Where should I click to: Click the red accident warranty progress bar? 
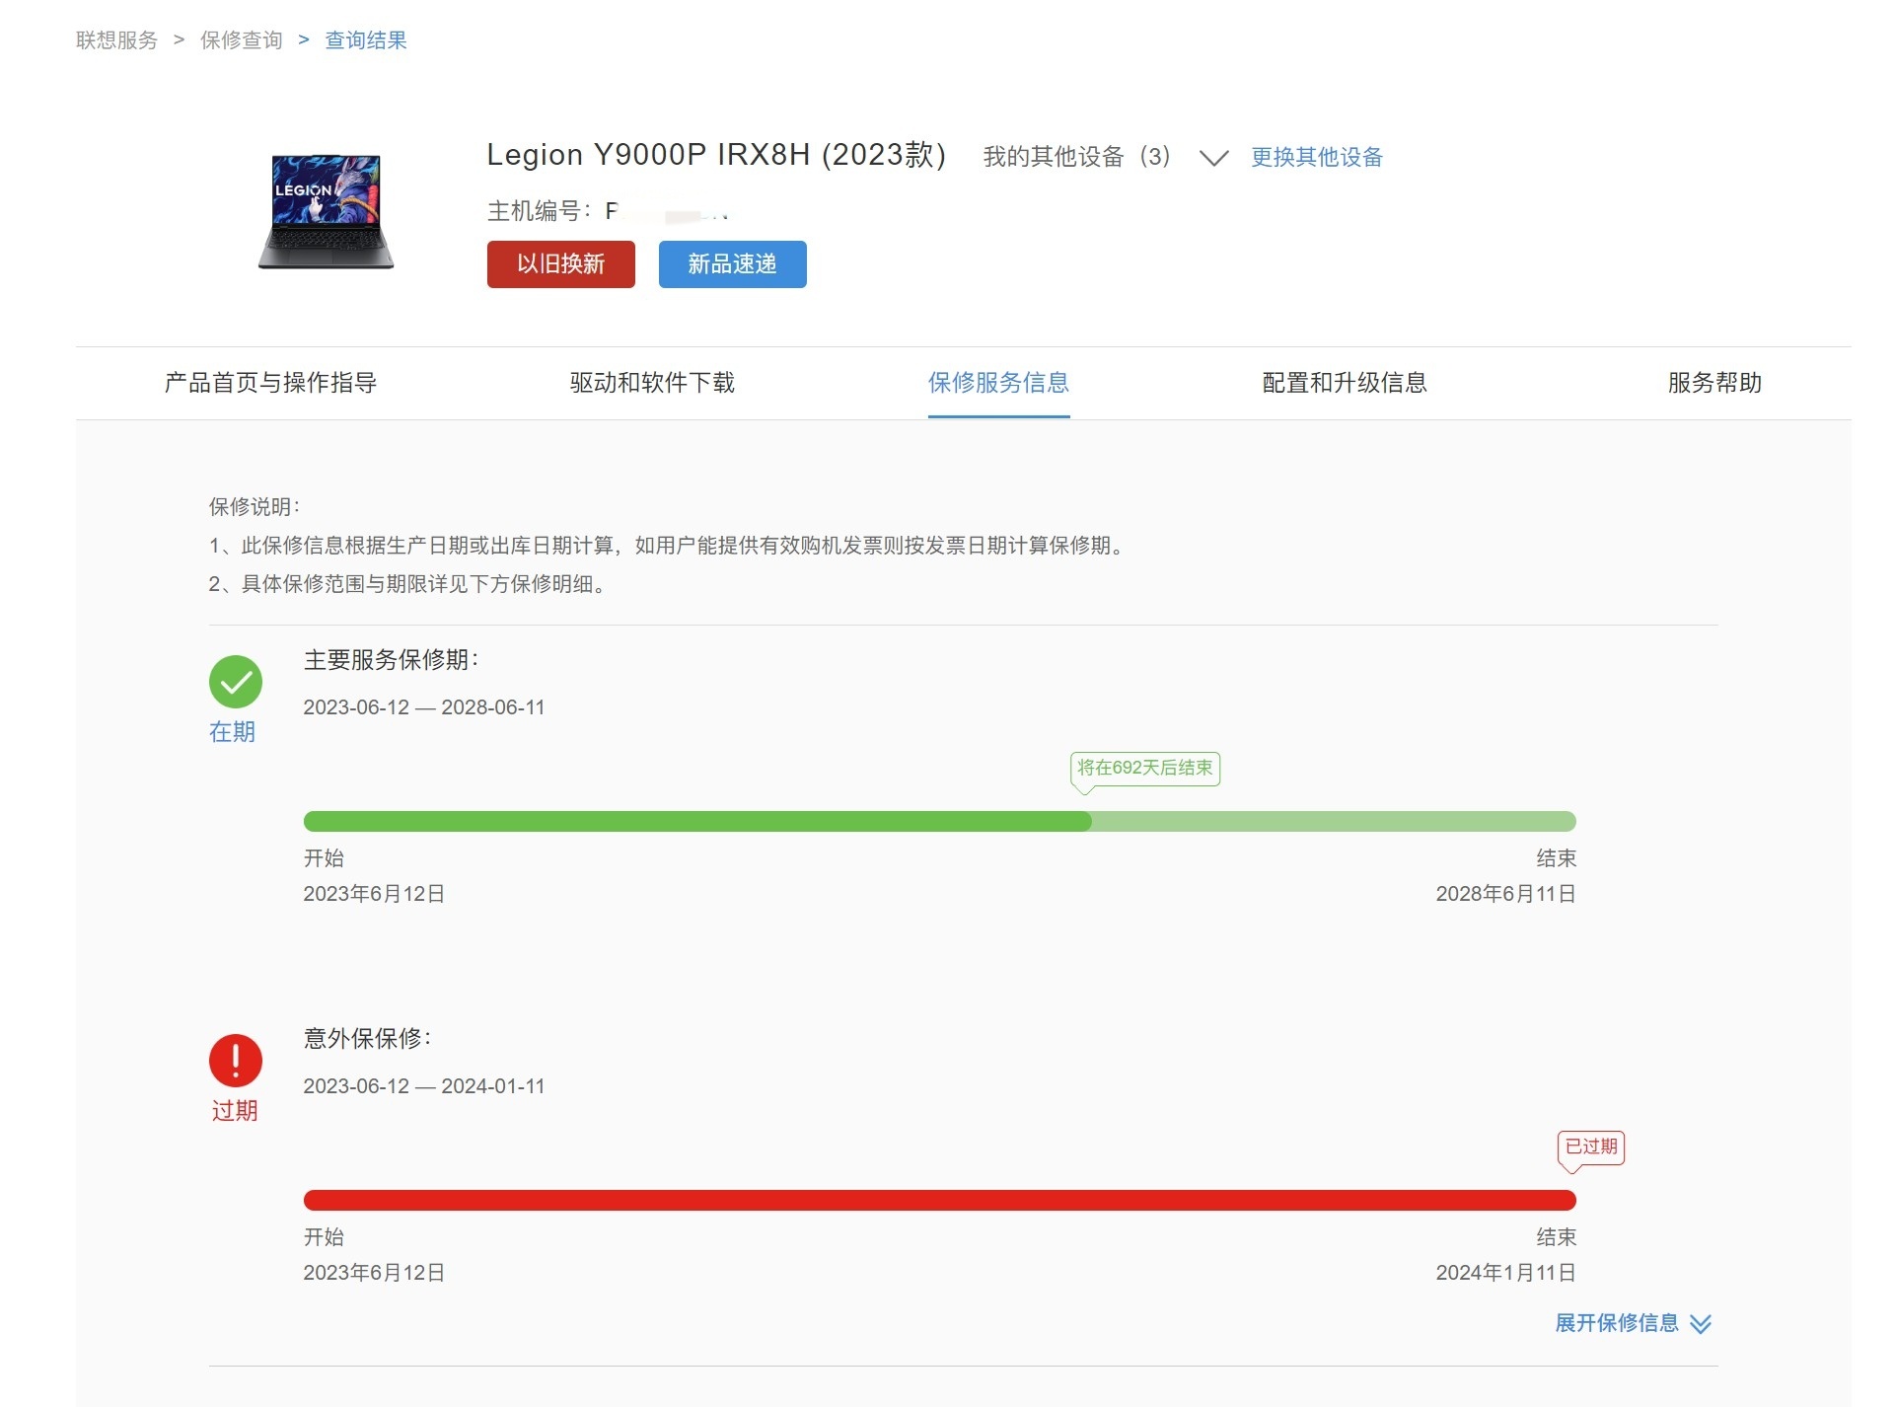coord(939,1201)
